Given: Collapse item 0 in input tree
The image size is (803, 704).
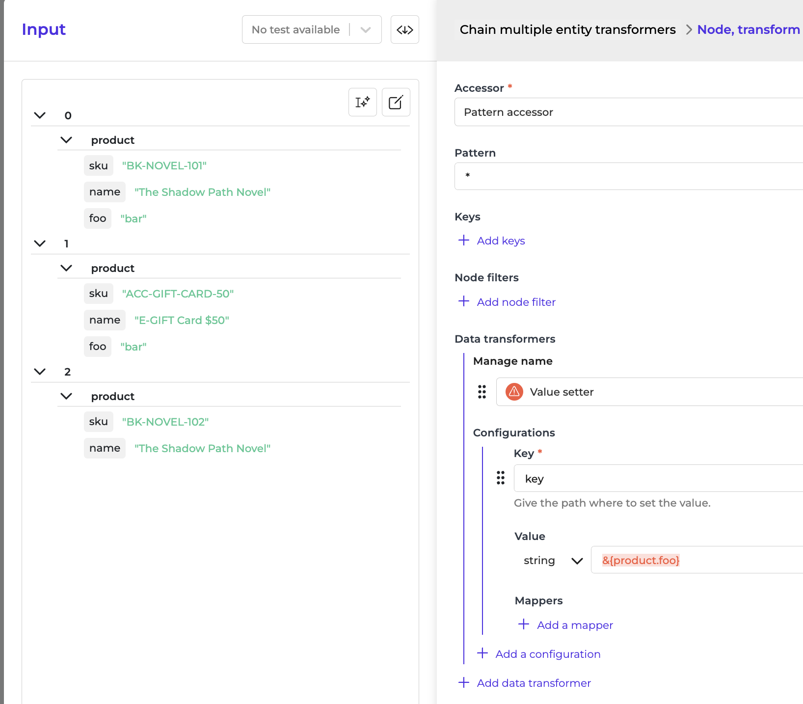Looking at the screenshot, I should [40, 115].
